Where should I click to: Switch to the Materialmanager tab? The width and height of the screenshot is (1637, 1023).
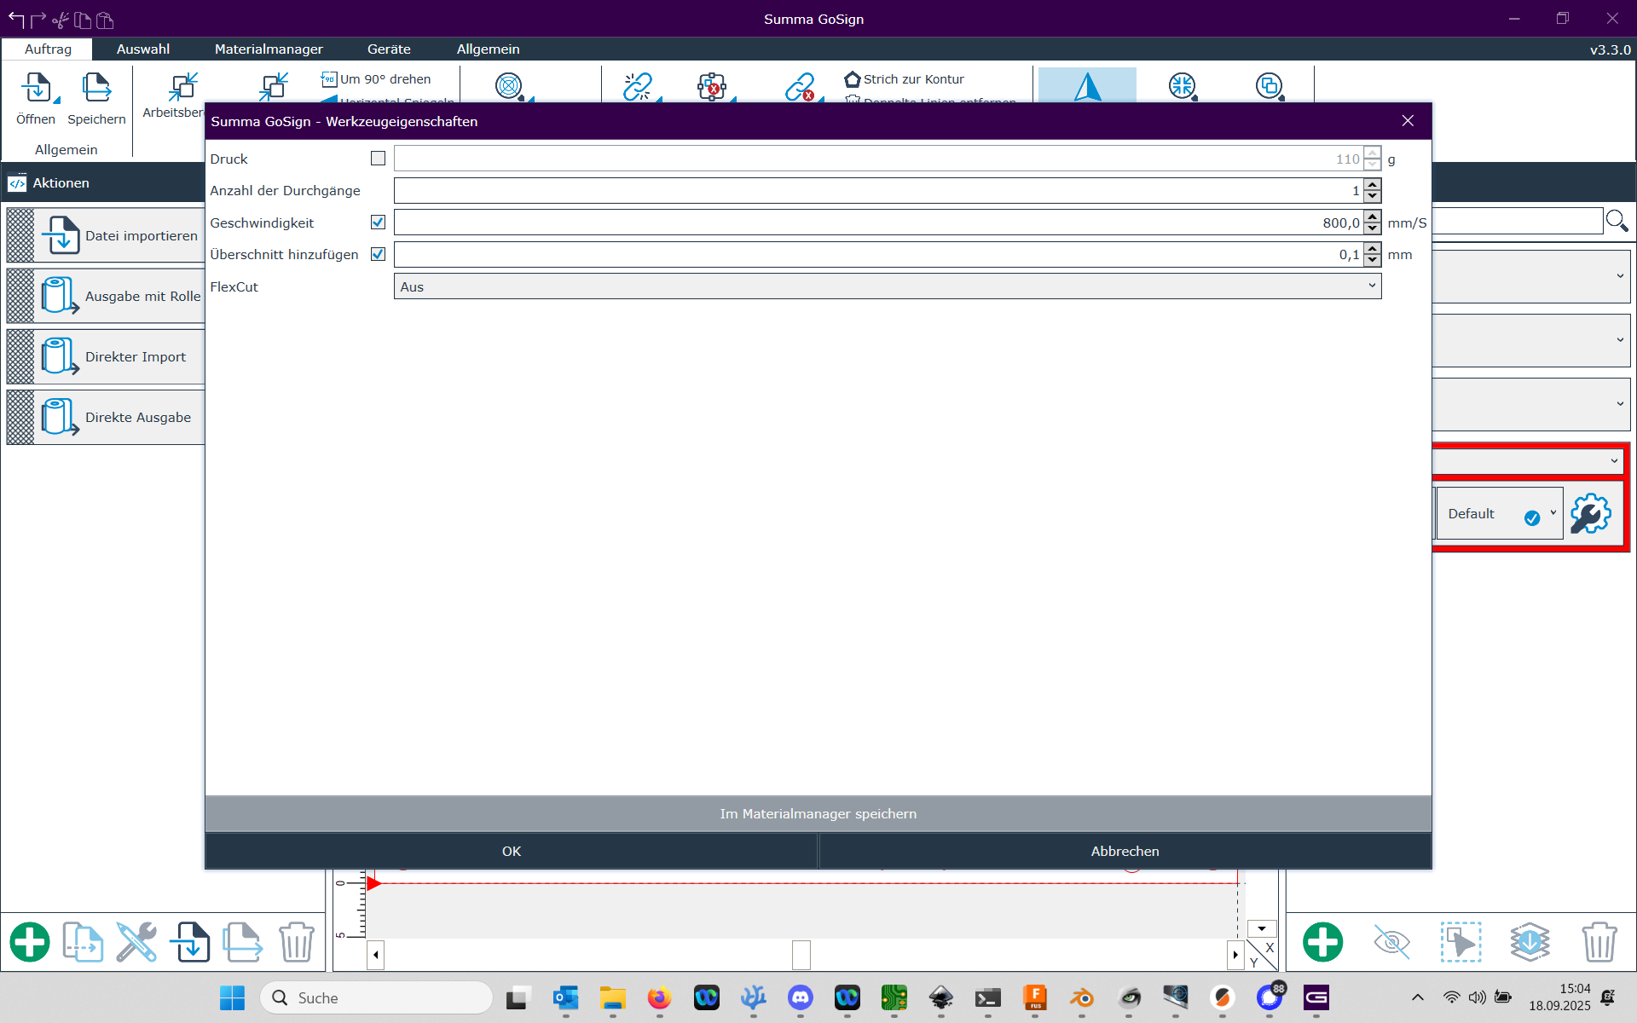click(269, 49)
